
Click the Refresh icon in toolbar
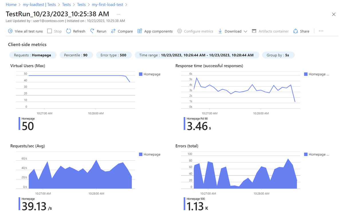[68, 31]
